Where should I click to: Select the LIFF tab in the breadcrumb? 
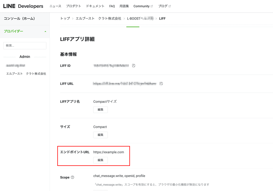pos(162,18)
